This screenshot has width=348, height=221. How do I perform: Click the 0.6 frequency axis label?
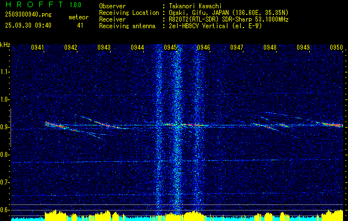point(5,209)
